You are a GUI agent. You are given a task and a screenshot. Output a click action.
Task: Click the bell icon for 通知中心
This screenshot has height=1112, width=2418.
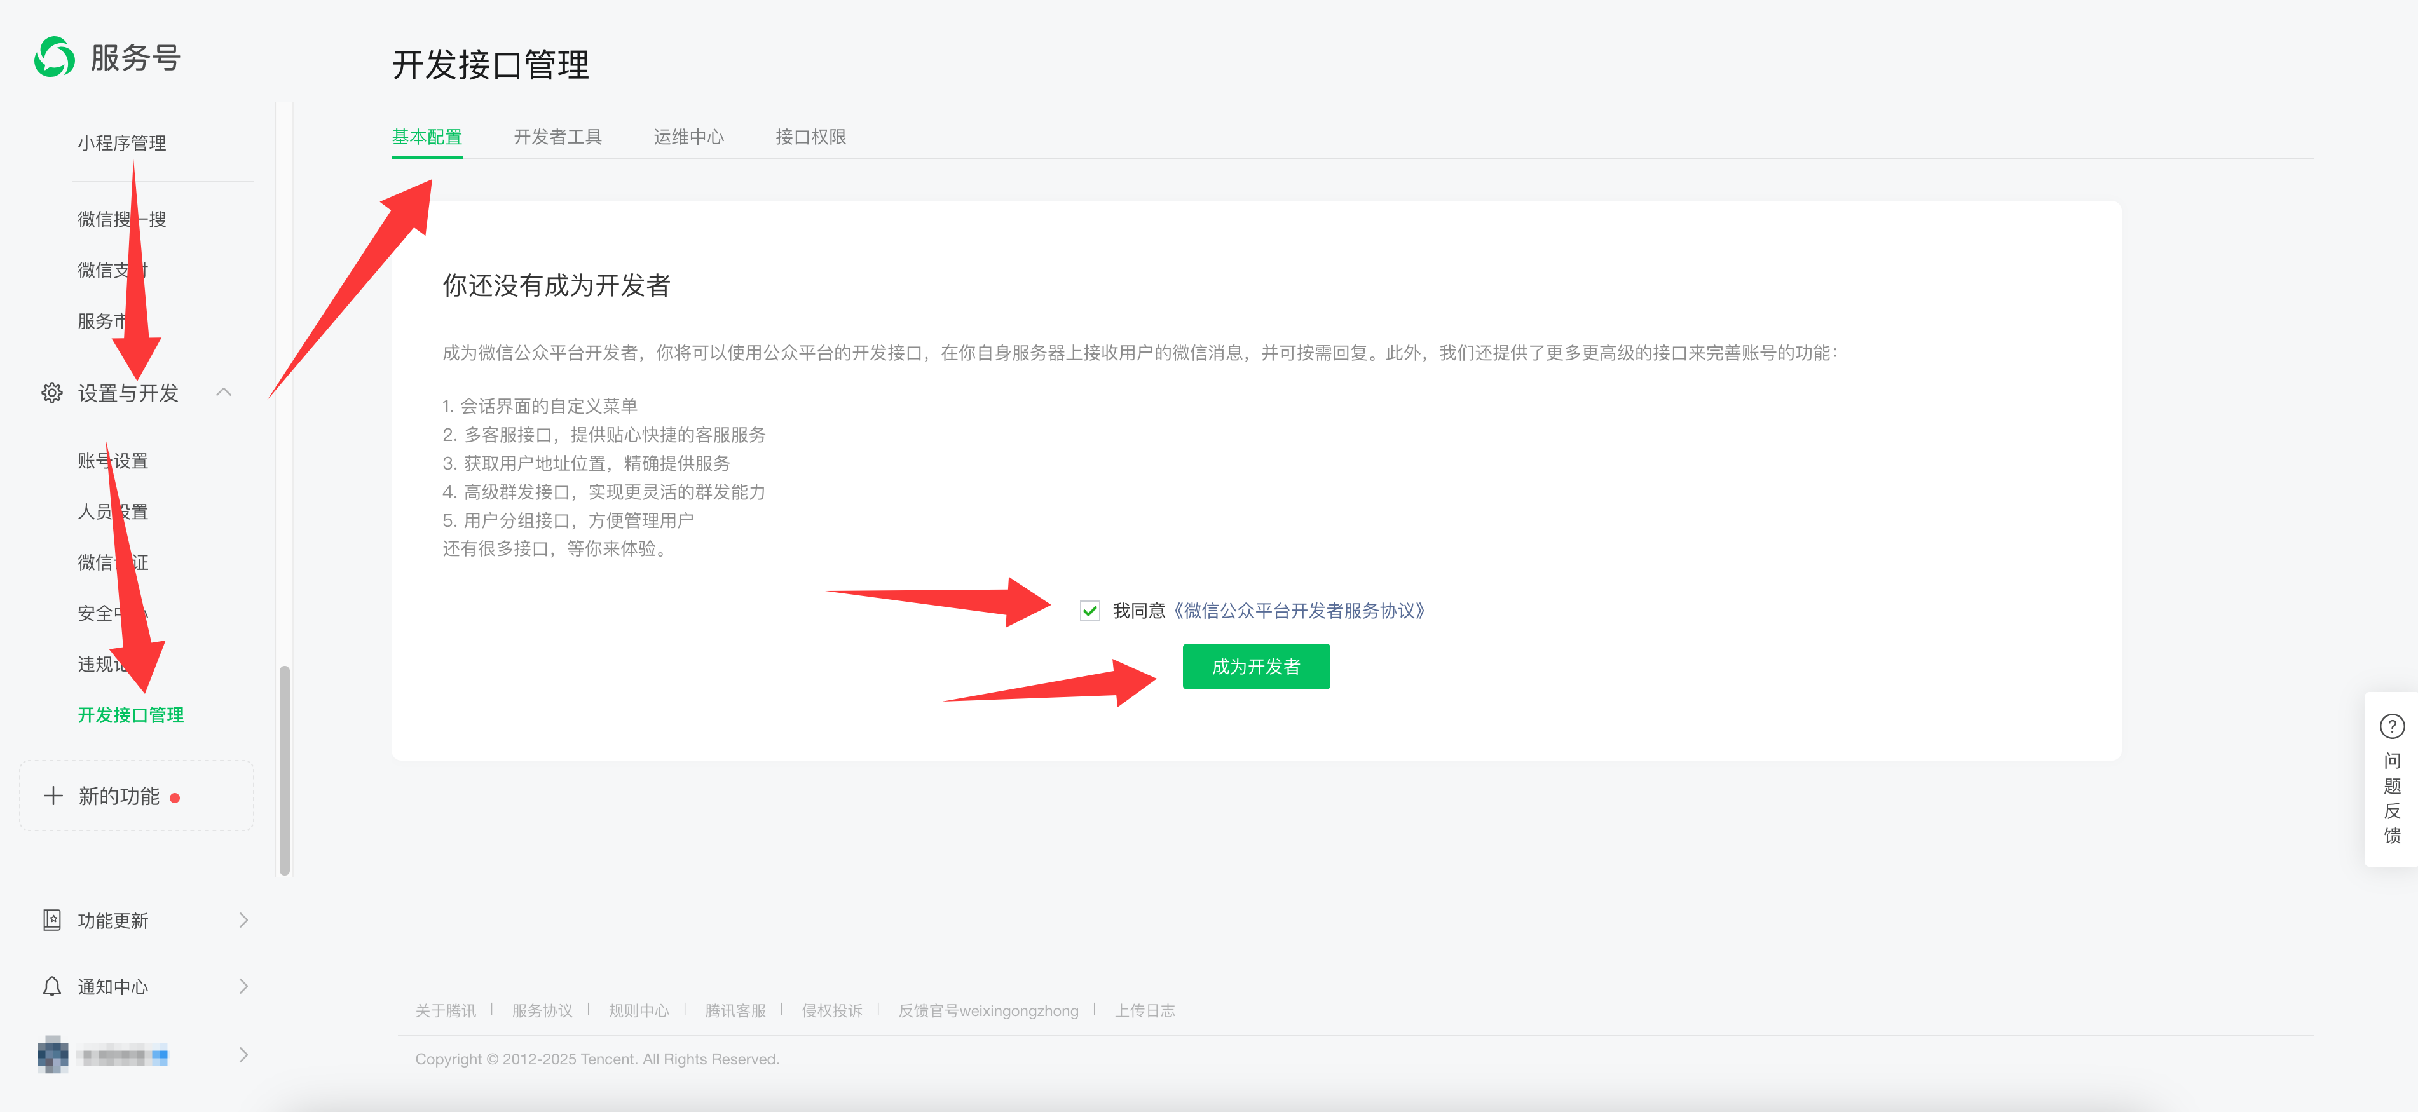[51, 986]
